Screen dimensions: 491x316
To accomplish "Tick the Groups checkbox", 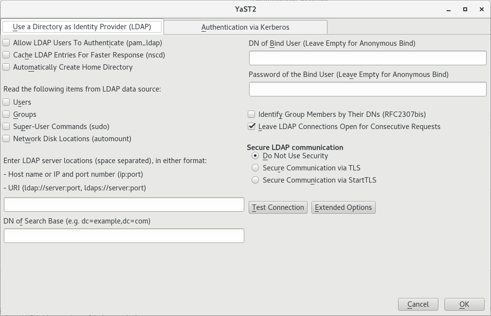I will click(x=6, y=114).
